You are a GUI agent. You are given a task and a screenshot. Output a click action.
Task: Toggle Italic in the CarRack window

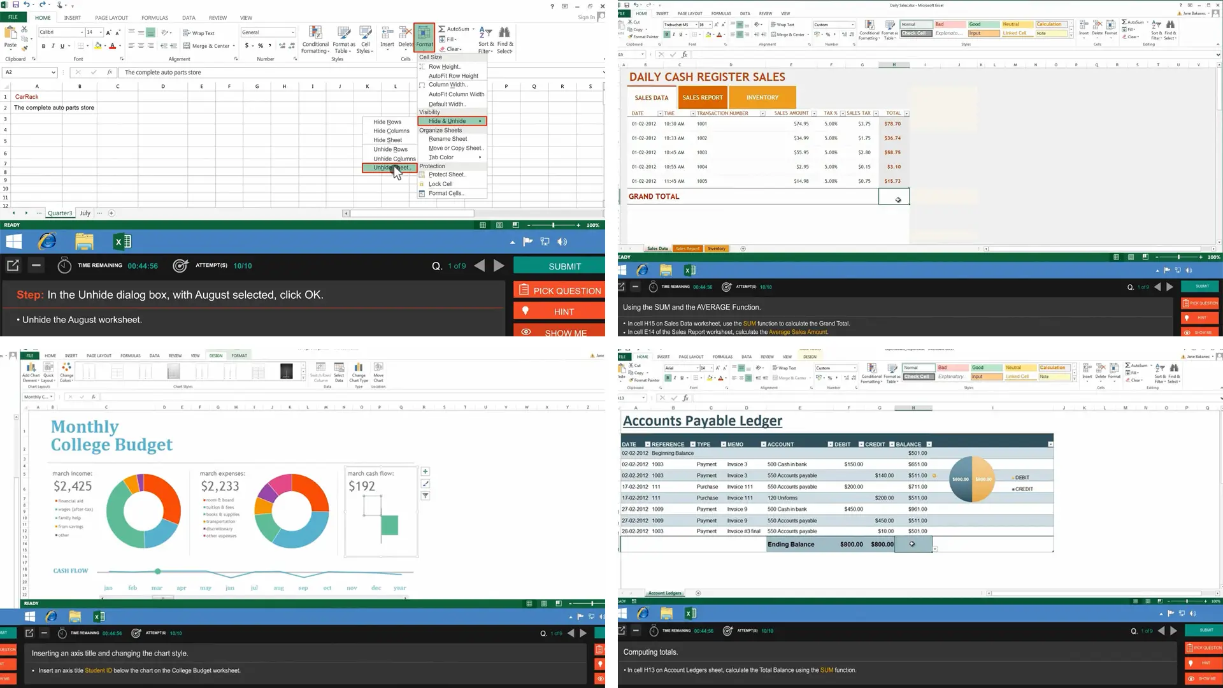click(53, 46)
